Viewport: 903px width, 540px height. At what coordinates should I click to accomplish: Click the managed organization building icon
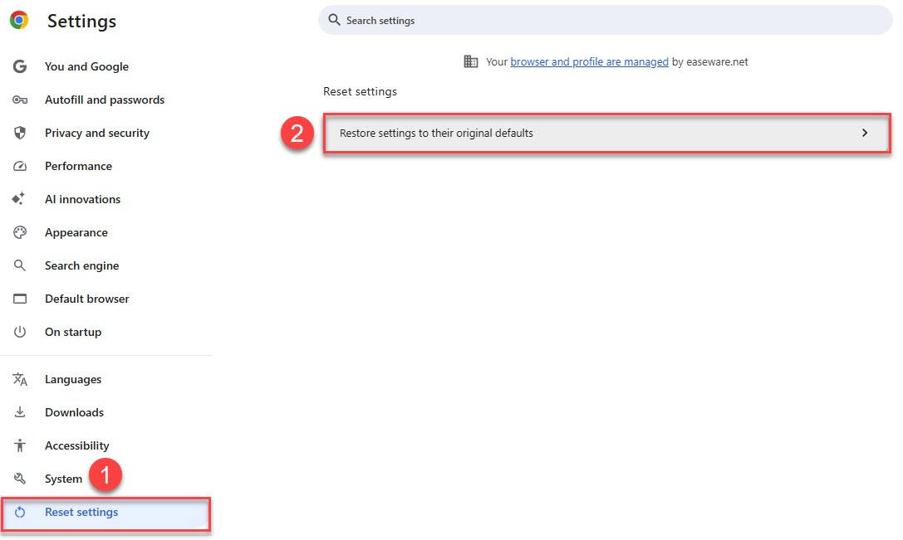click(471, 61)
